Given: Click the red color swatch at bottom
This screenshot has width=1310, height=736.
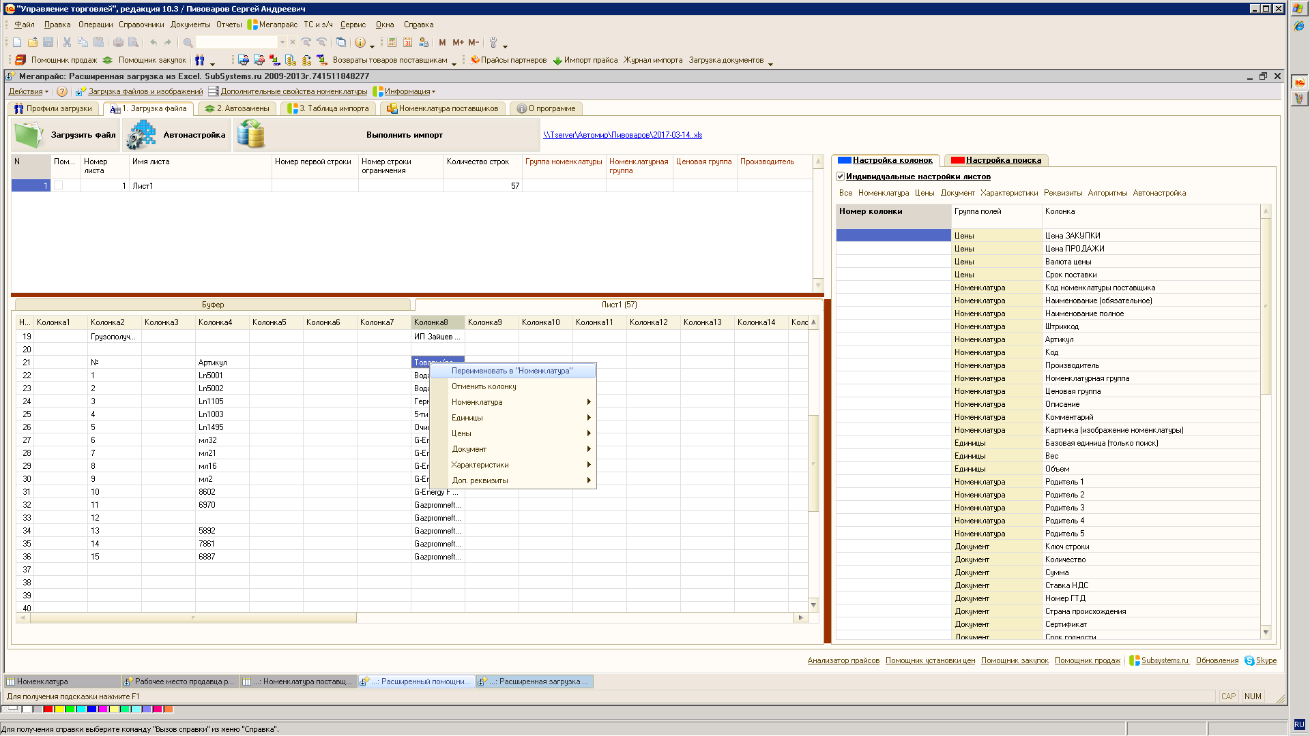Looking at the screenshot, I should [48, 709].
